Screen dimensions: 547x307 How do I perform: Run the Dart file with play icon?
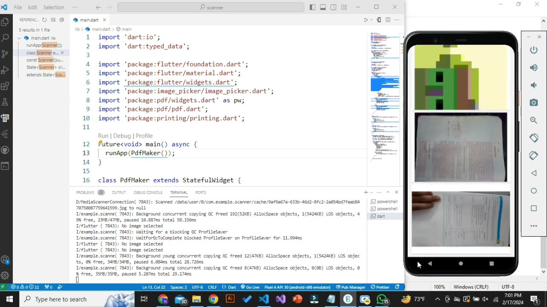point(366,20)
